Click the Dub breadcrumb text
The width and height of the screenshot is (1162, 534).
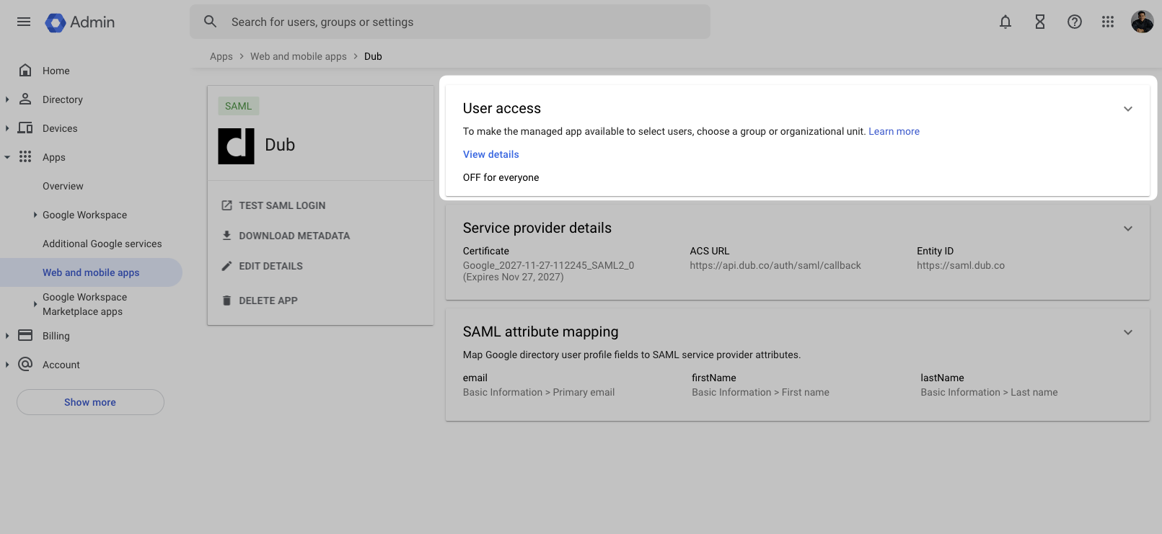pos(373,56)
